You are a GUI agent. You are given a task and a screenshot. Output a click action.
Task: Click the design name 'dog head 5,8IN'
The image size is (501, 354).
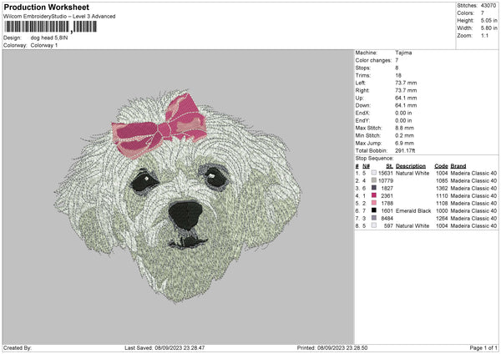click(x=49, y=38)
